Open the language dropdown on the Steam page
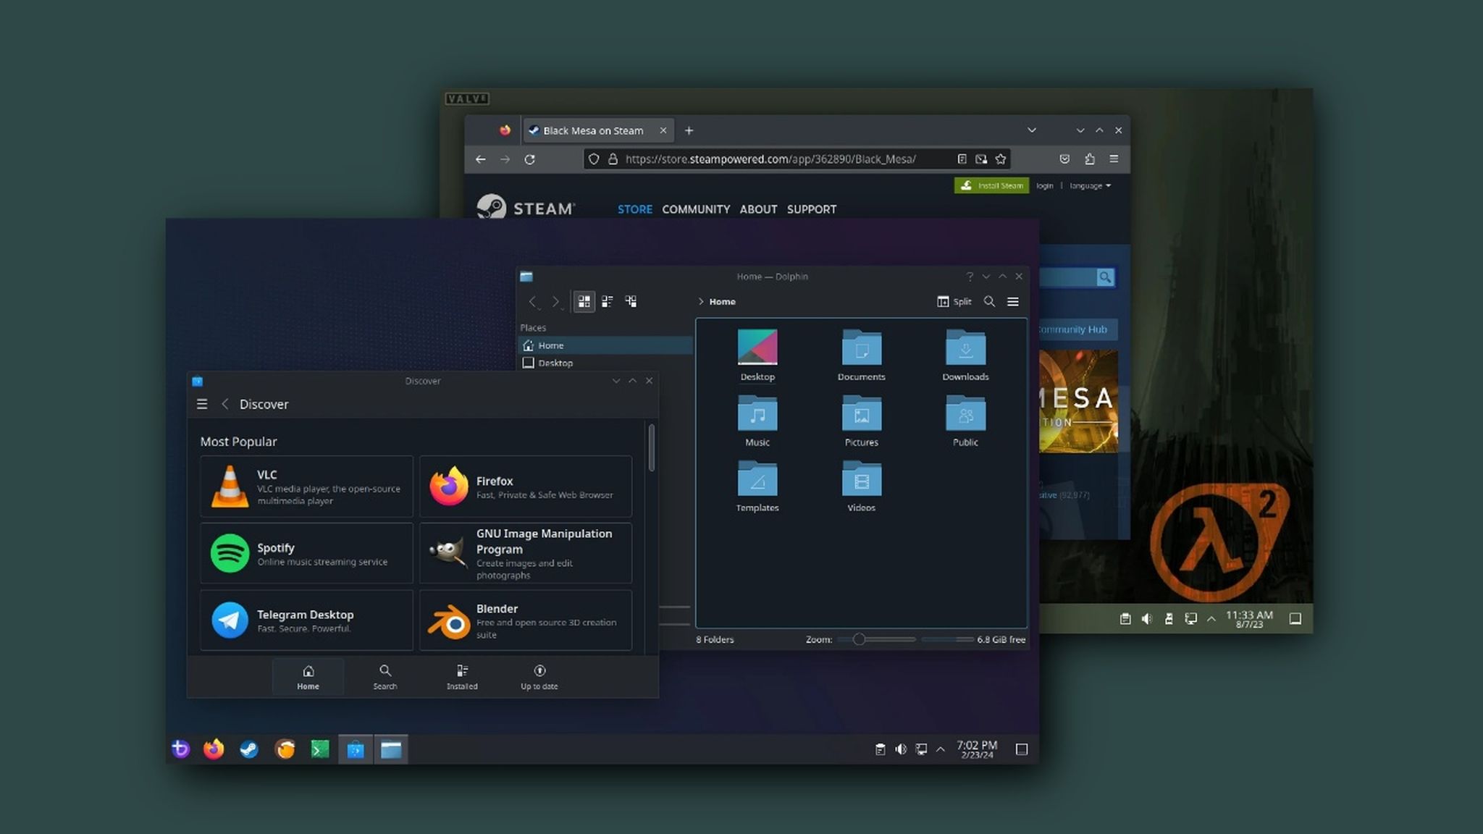Viewport: 1483px width, 834px height. (1088, 185)
